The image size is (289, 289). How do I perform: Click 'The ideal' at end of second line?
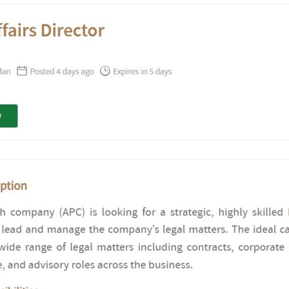tap(254, 229)
